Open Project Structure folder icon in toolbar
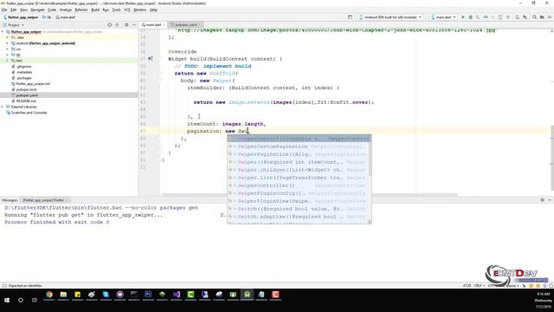 coord(542,17)
